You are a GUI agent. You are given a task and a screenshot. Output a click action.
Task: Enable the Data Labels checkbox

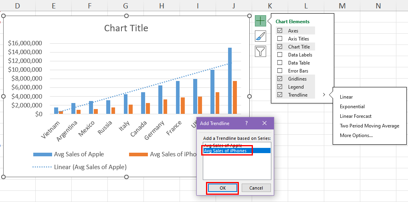point(280,55)
